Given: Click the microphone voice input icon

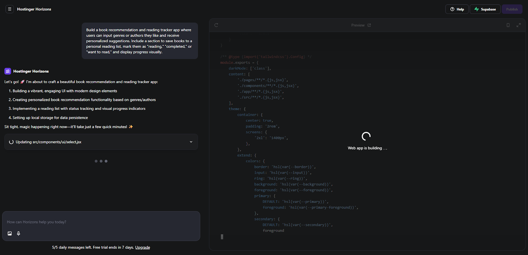Looking at the screenshot, I should tap(18, 234).
